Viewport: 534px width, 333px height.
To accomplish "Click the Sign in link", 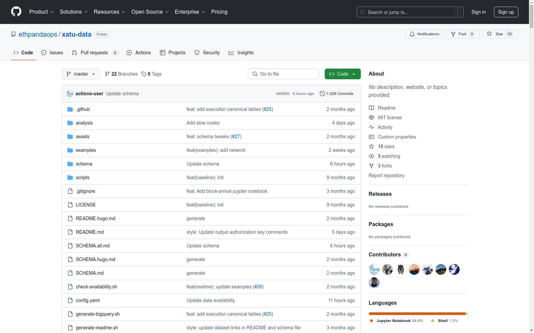I will (479, 12).
